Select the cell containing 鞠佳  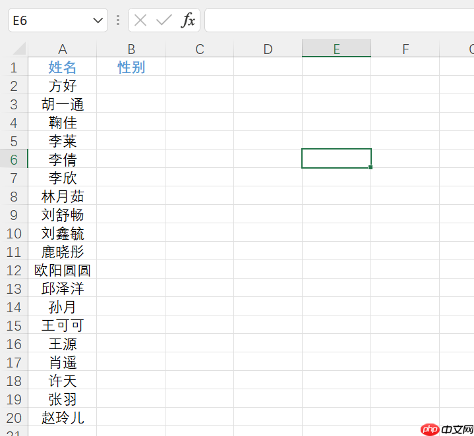(x=62, y=123)
